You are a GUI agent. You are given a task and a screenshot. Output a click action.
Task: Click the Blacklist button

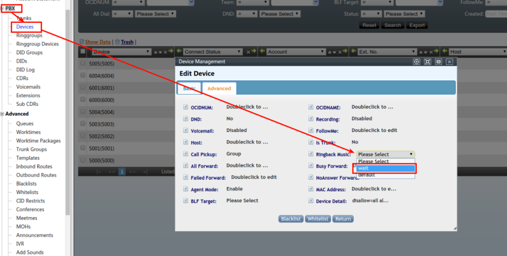pyautogui.click(x=291, y=219)
